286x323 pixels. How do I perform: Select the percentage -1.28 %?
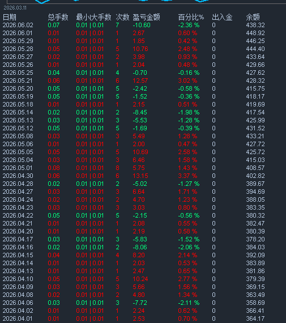tap(189, 120)
